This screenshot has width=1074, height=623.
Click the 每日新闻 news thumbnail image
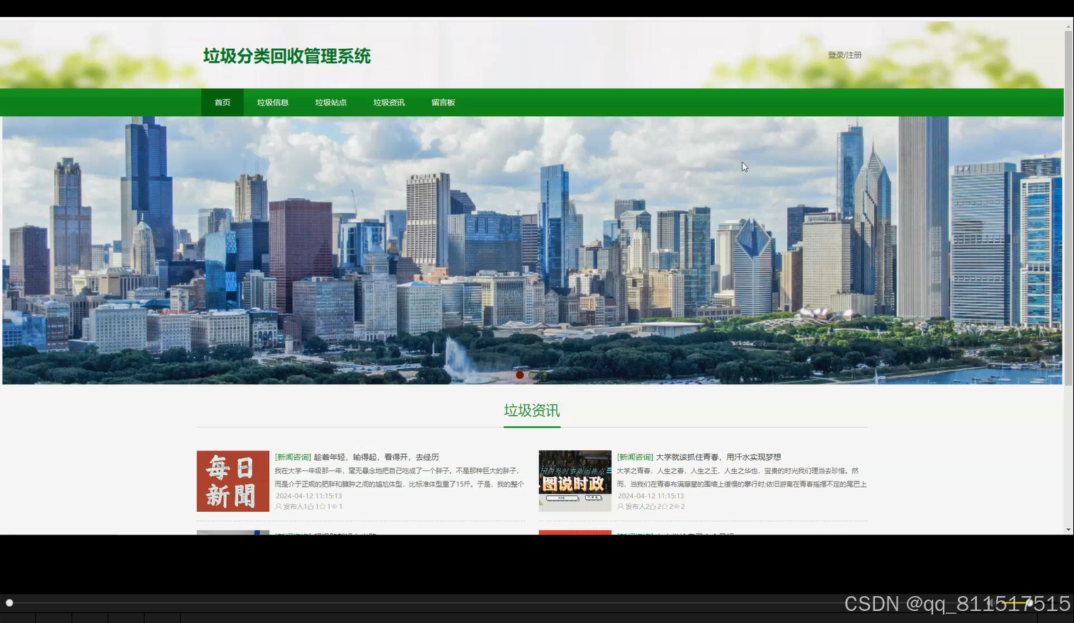(x=232, y=481)
